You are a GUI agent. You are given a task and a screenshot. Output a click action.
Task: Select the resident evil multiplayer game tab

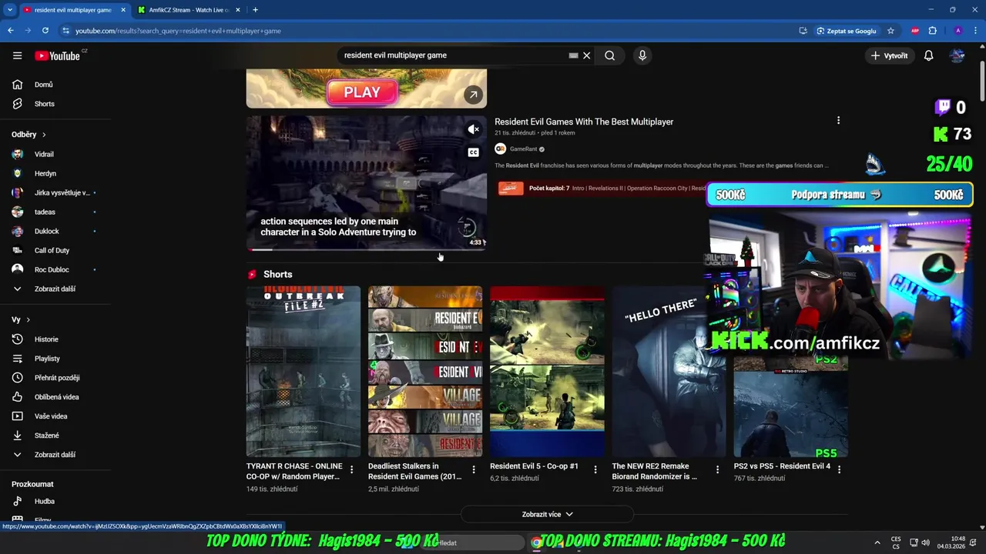pos(73,10)
